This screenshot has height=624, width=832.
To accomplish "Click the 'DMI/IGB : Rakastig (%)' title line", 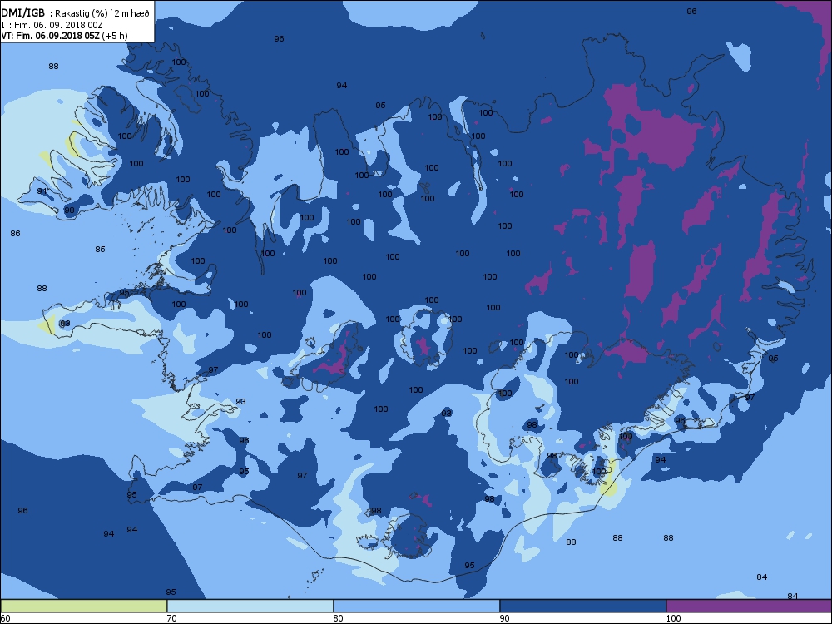I will coord(76,14).
